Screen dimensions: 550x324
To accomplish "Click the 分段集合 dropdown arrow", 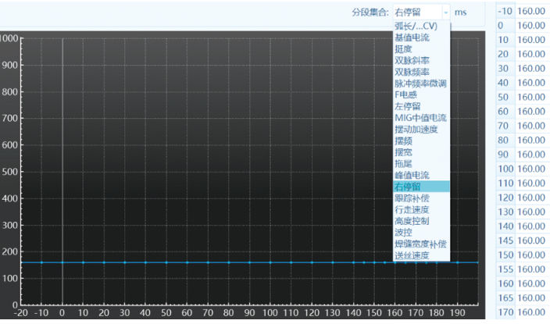I will click(445, 12).
